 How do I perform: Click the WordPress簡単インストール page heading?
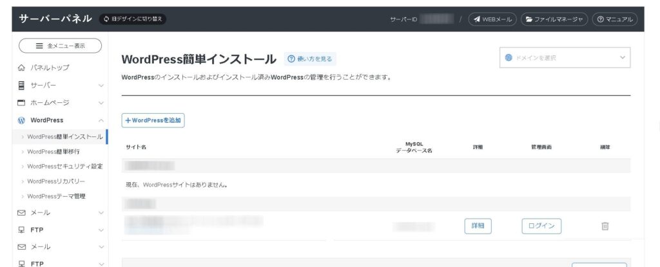pyautogui.click(x=199, y=59)
